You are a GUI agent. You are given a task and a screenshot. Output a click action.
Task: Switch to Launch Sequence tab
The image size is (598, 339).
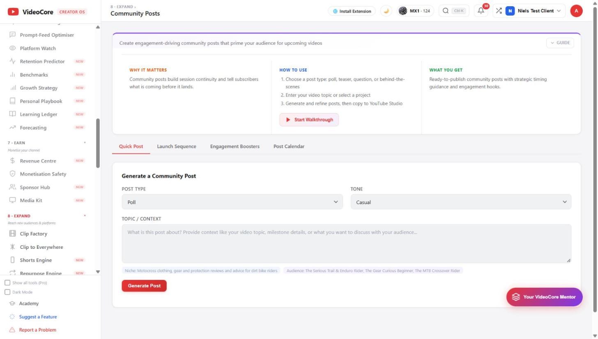pos(177,146)
